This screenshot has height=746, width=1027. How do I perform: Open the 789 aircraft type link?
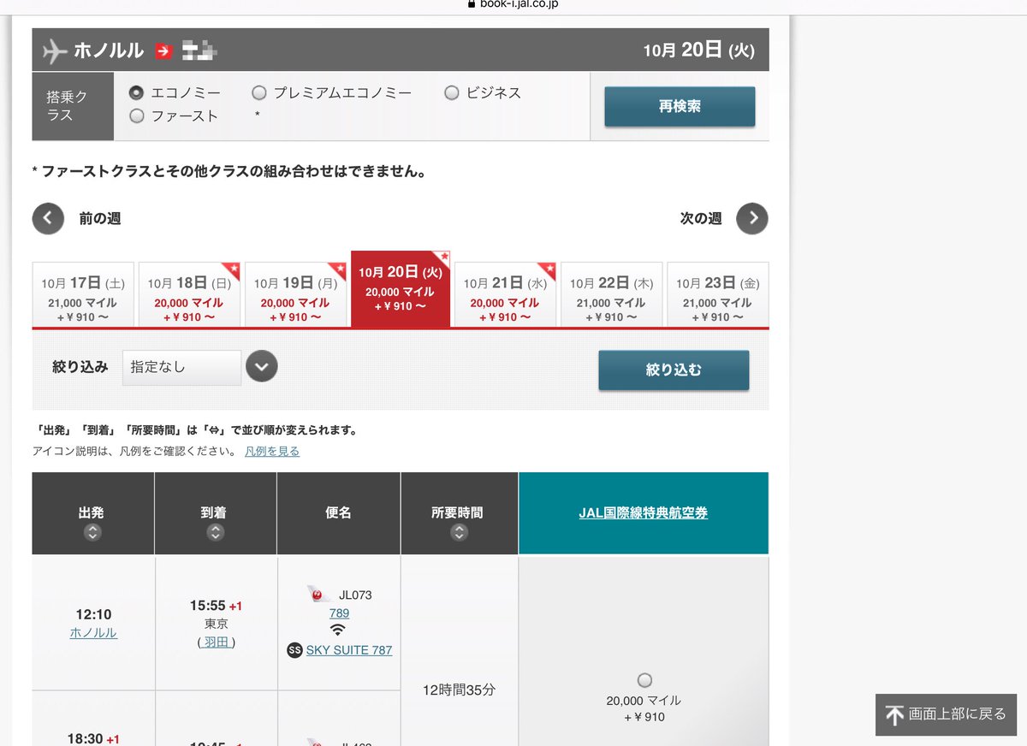(339, 613)
